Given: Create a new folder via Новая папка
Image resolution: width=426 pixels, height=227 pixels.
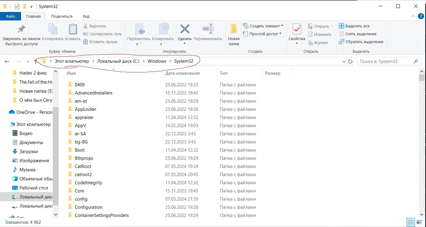Looking at the screenshot, I should [x=234, y=35].
